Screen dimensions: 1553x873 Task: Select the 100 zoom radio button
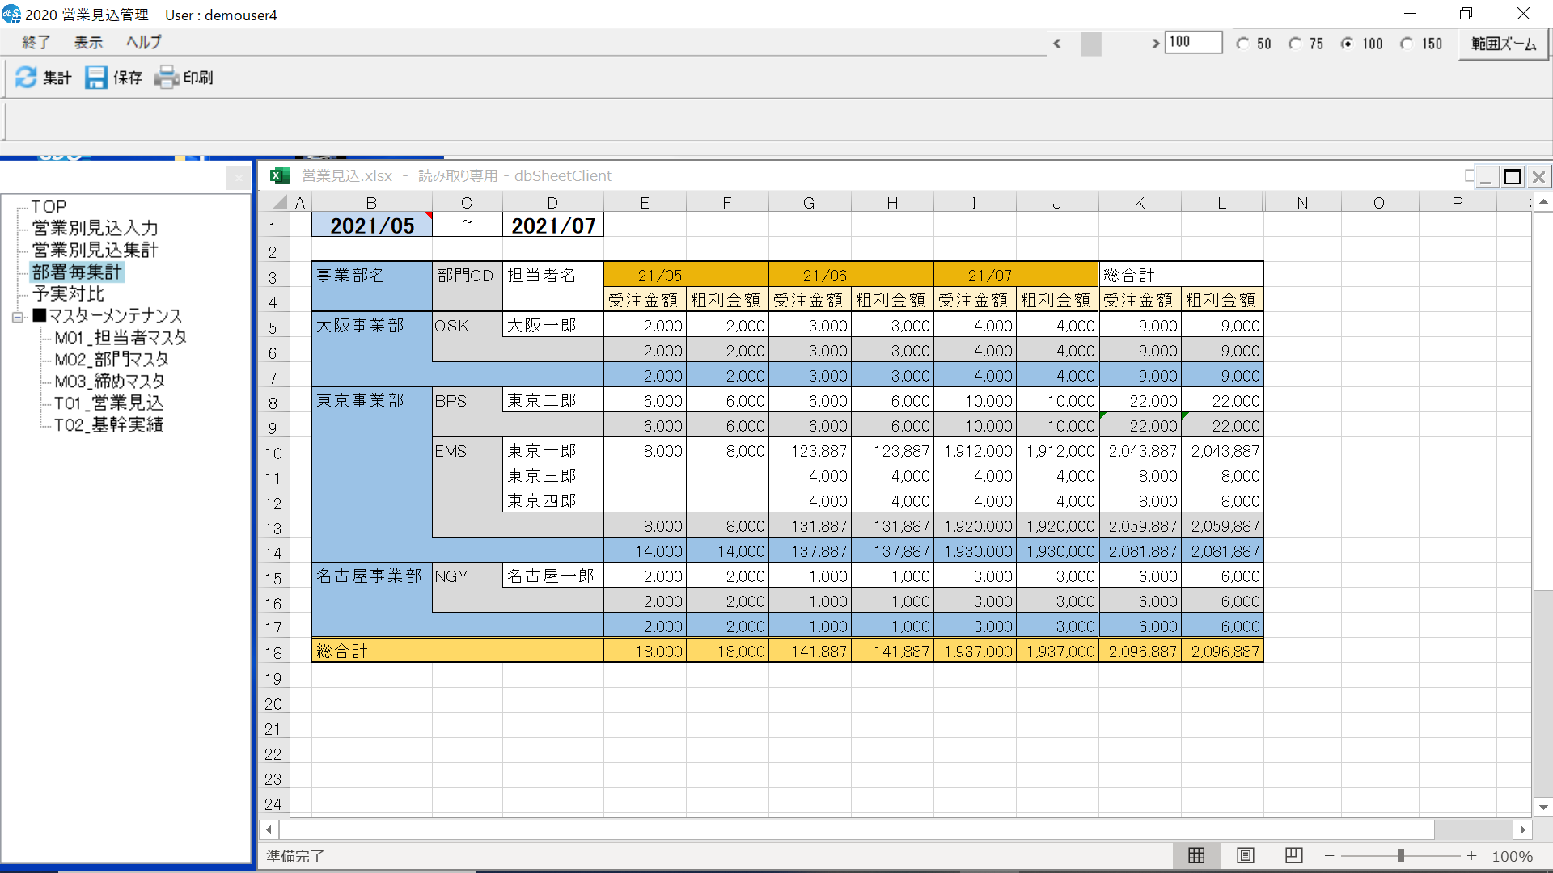1347,44
